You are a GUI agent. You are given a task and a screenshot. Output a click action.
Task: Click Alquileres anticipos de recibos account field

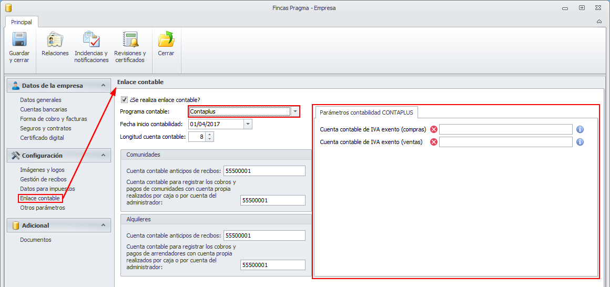point(265,235)
